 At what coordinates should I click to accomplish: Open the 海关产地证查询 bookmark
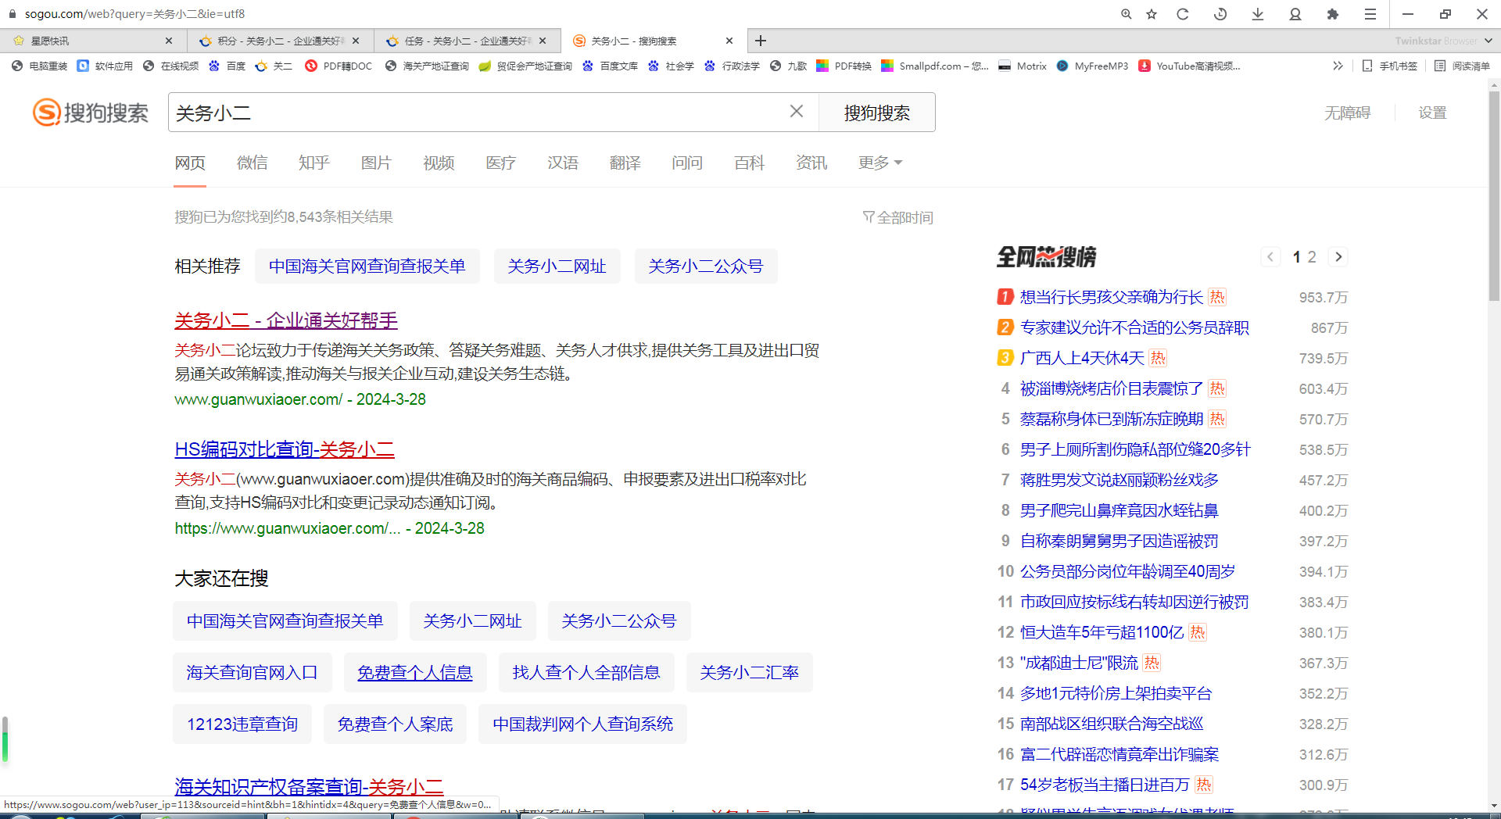point(428,66)
